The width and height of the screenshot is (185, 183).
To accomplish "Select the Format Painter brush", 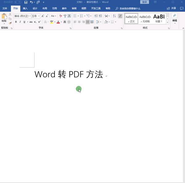I will pos(10,23).
